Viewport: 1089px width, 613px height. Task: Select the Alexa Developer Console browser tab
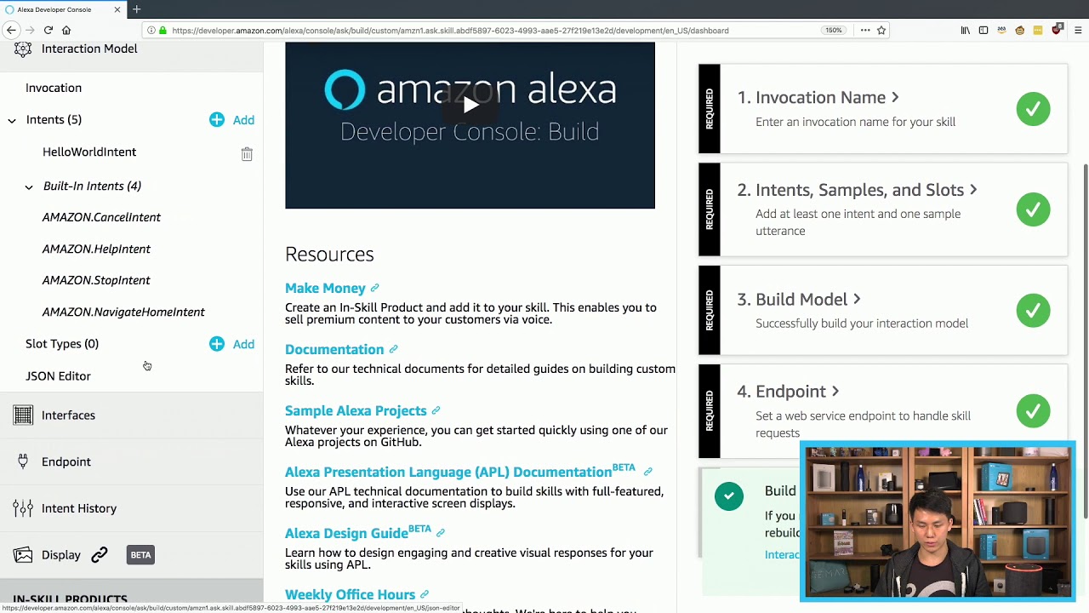(x=61, y=9)
